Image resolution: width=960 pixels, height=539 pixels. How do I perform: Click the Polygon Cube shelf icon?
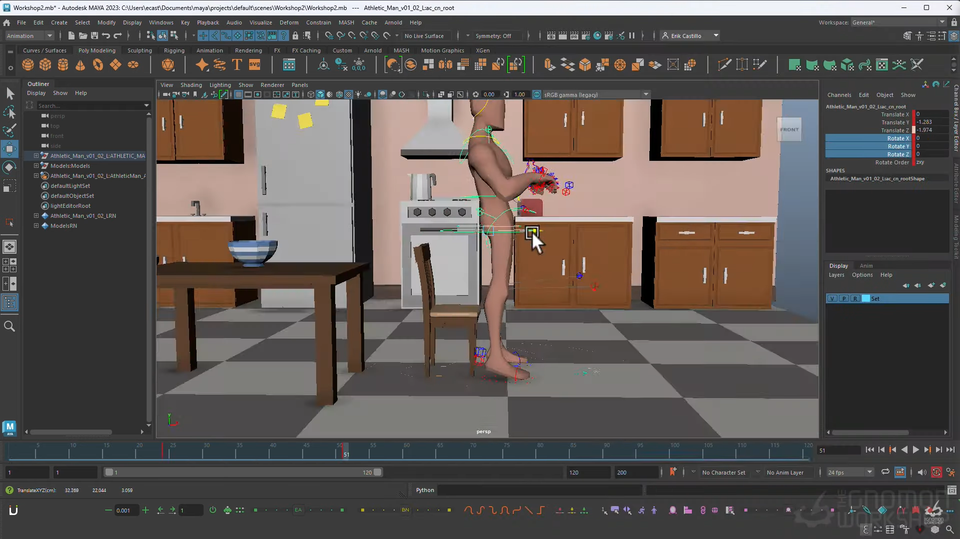[x=46, y=65]
